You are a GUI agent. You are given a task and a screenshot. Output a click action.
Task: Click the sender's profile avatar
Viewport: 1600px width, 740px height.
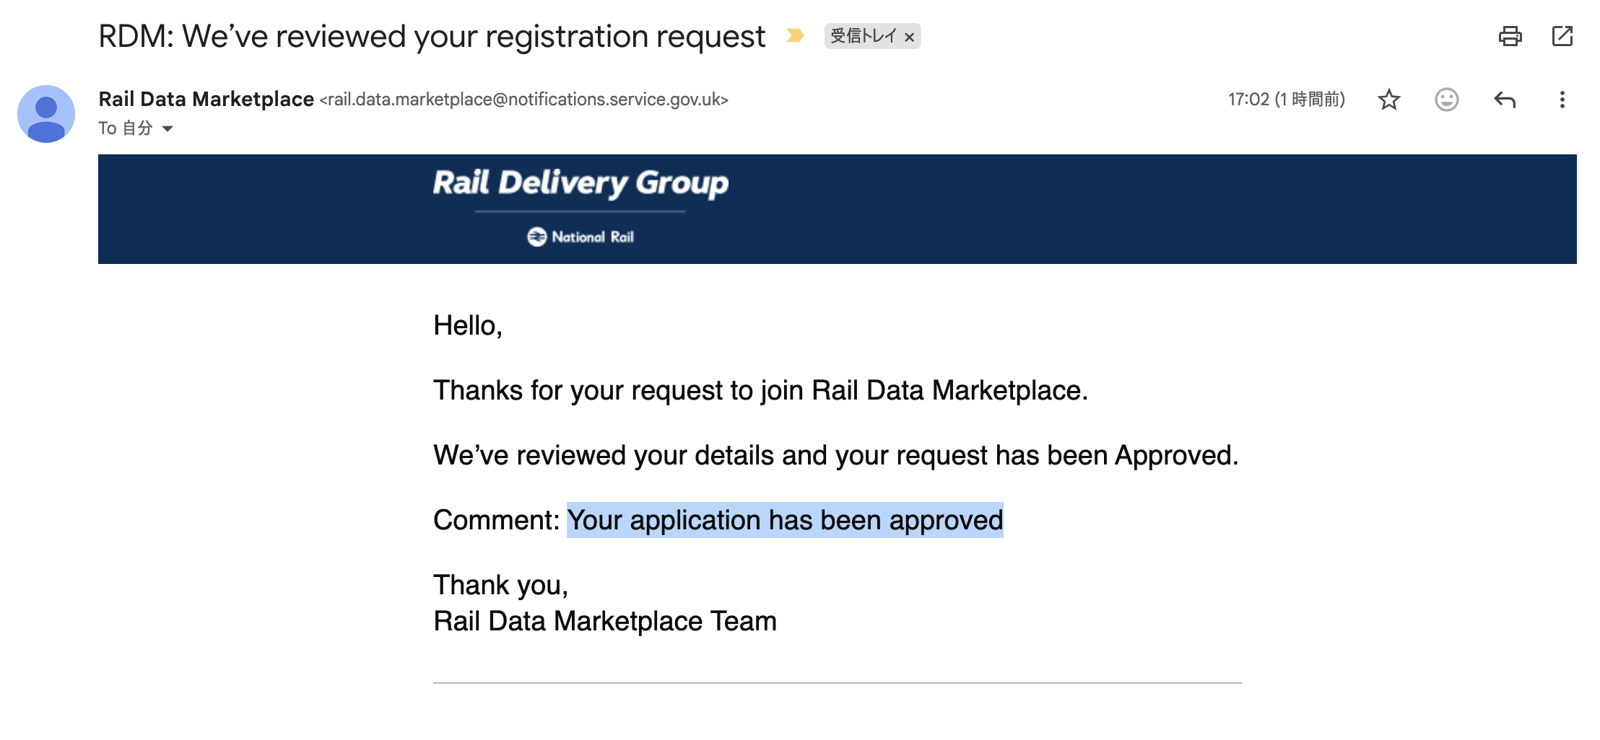(x=46, y=114)
